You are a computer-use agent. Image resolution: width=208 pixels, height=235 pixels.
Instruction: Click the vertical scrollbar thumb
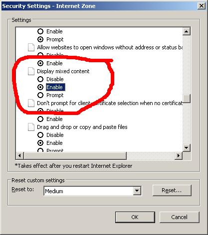click(x=187, y=99)
